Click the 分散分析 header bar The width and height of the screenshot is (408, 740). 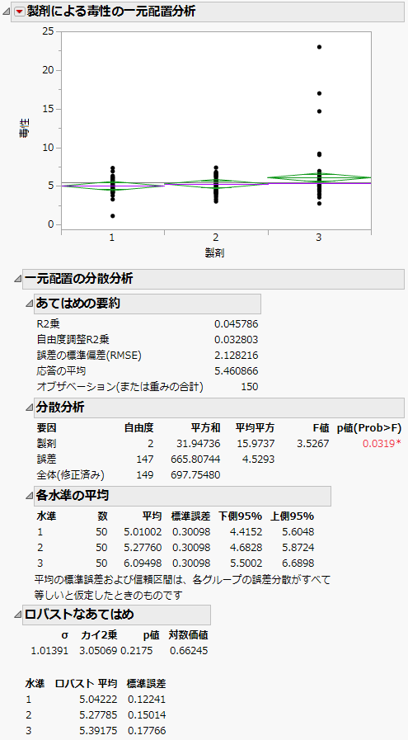[219, 408]
